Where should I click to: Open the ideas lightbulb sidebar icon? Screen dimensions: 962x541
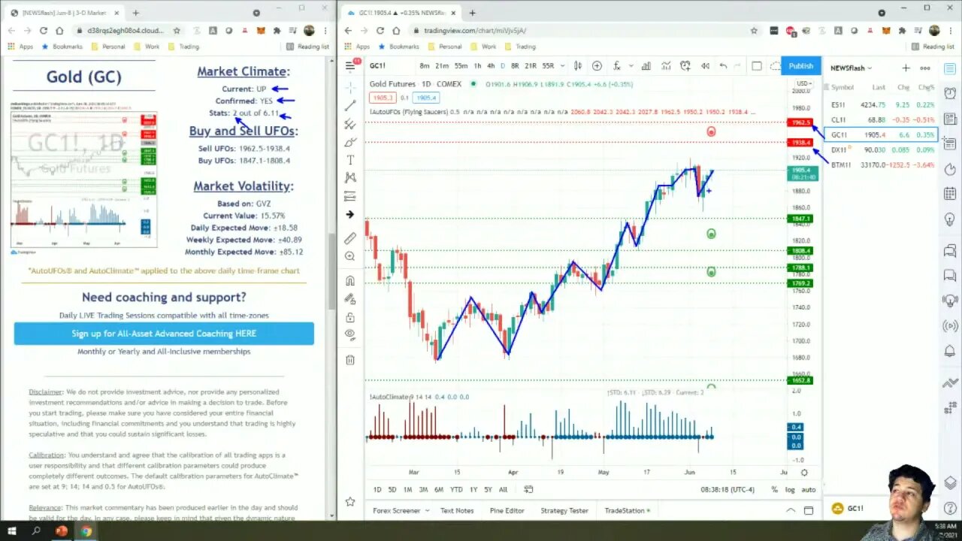pyautogui.click(x=950, y=219)
